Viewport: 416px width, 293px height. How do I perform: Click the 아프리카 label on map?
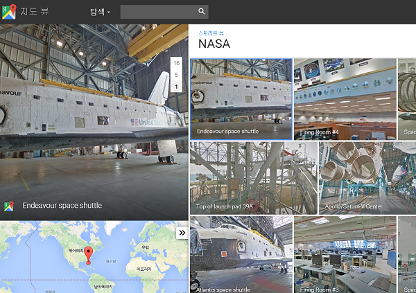pos(144,269)
